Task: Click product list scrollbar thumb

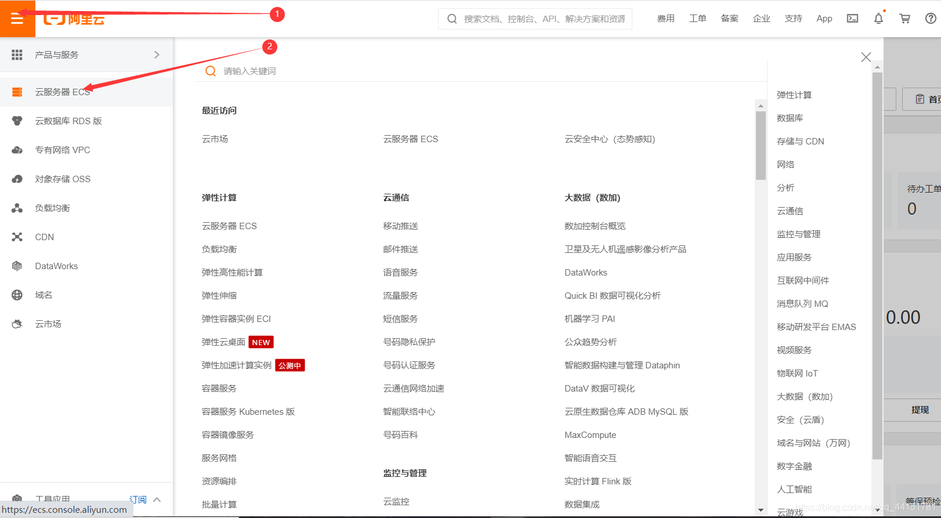Action: pos(761,146)
